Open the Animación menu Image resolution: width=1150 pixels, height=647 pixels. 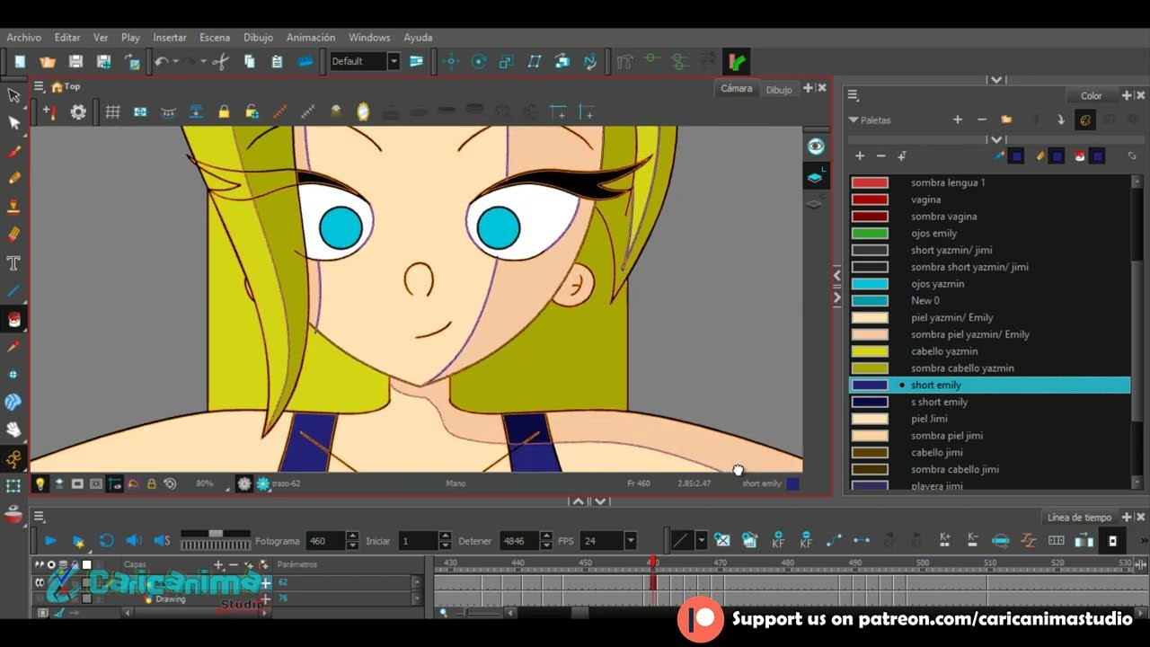pyautogui.click(x=311, y=38)
